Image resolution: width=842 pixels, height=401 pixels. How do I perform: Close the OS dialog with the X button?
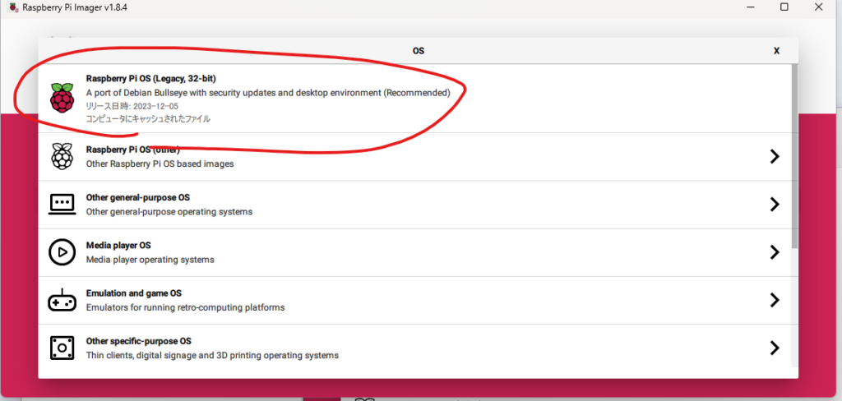[x=776, y=51]
